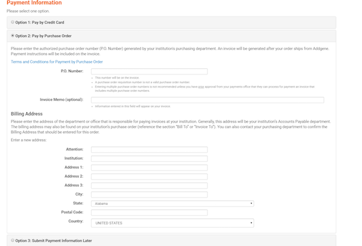Click the Country dropdown arrow

pyautogui.click(x=251, y=223)
